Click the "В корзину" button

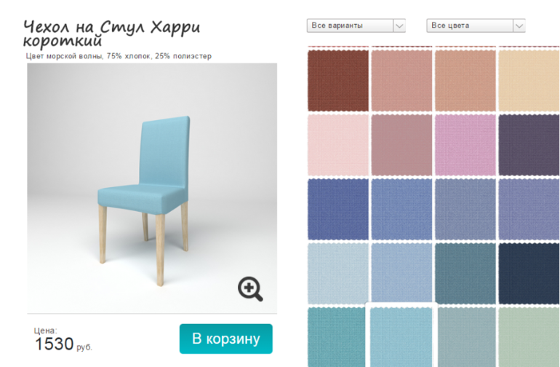(225, 339)
